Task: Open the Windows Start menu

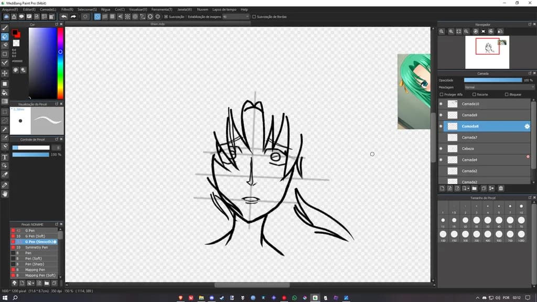Action: point(5,298)
